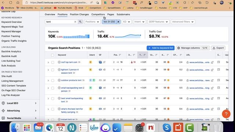This screenshot has width=235, height=132.
Task: Open the orange help question mark button
Action: [226, 114]
